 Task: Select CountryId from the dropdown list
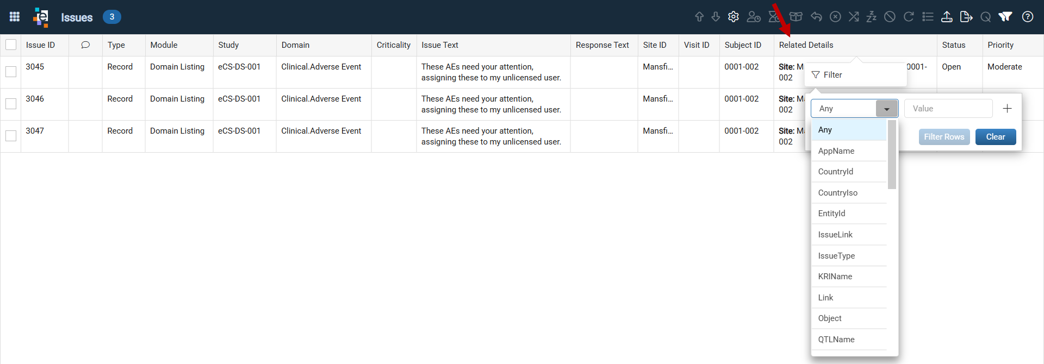point(849,172)
